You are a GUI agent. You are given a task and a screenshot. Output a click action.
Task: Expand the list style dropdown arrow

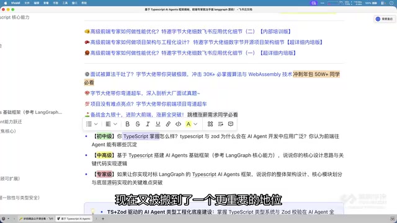click(x=96, y=124)
